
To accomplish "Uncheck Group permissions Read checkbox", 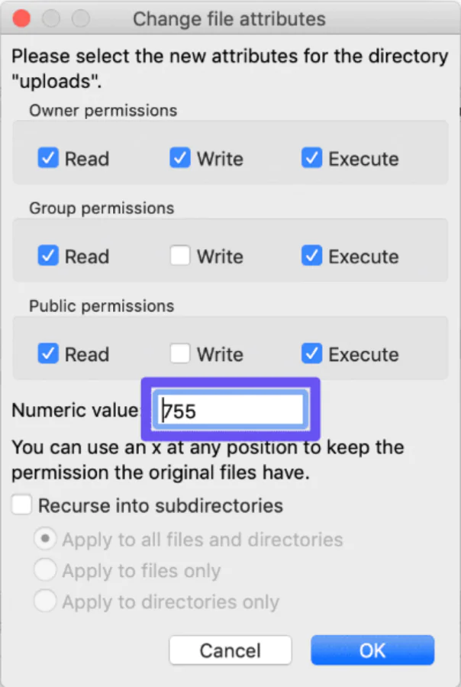I will click(x=48, y=256).
